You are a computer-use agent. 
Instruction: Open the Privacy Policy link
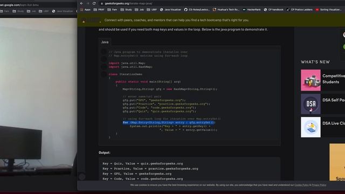pyautogui.click(x=319, y=185)
